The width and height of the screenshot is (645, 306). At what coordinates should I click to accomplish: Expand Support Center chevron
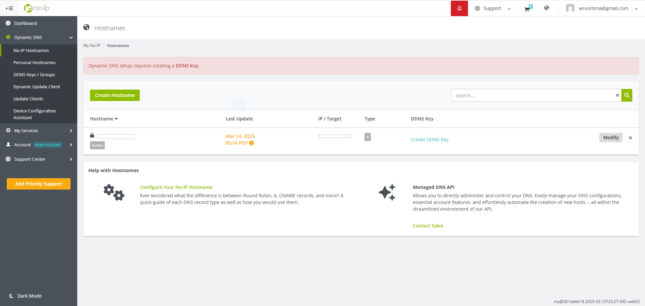coord(71,159)
